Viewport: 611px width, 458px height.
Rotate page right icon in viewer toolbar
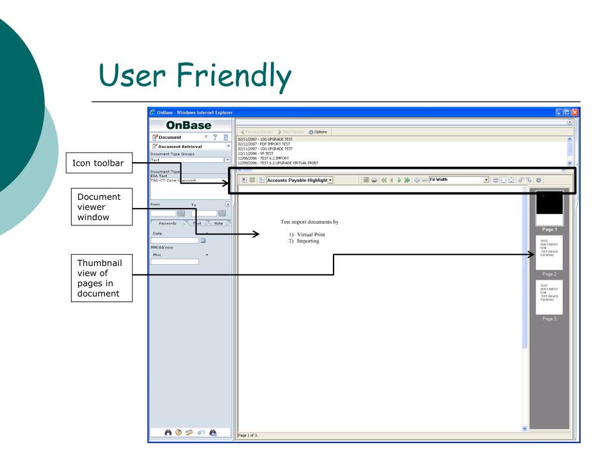point(529,180)
